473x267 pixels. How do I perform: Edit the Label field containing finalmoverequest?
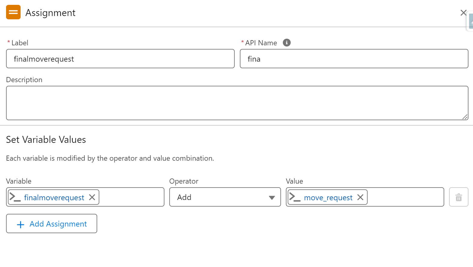click(x=120, y=59)
